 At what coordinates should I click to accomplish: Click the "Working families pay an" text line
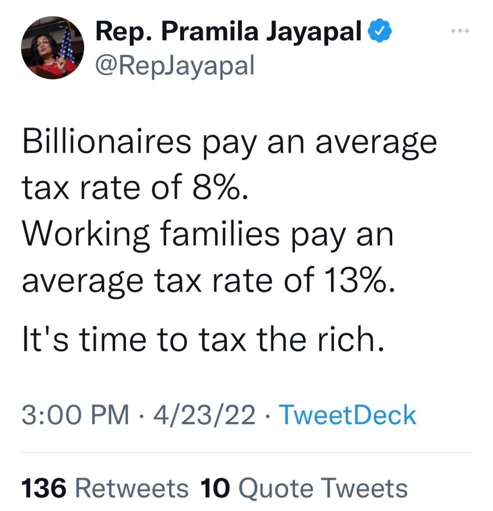(208, 234)
